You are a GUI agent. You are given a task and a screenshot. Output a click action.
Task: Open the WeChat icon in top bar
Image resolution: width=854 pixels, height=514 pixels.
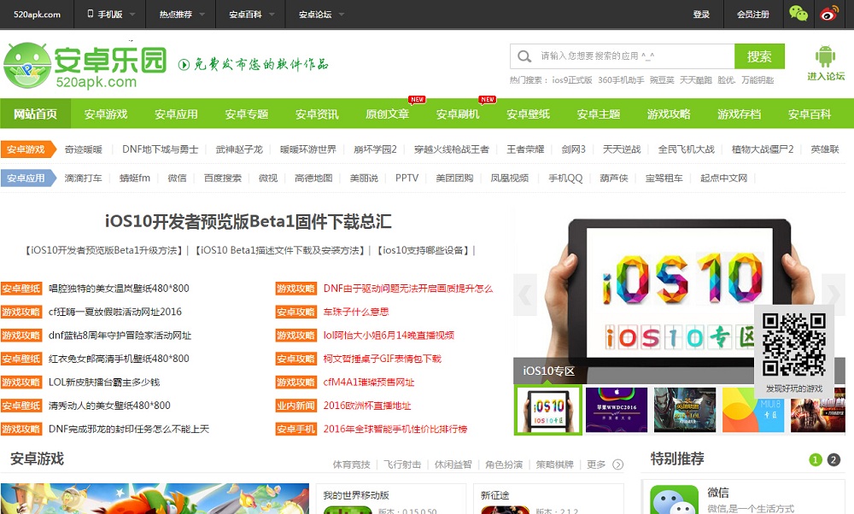tap(798, 14)
